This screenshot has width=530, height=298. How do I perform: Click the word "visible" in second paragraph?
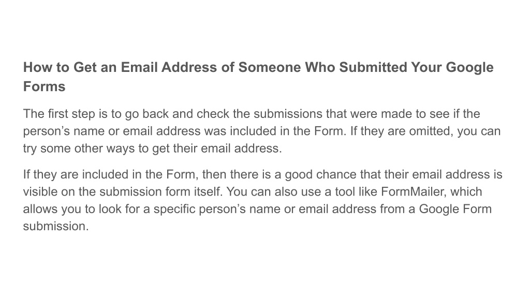(x=40, y=191)
